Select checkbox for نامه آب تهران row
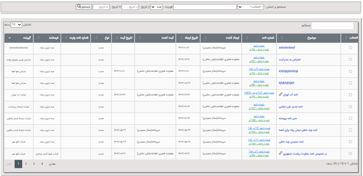The height and width of the screenshot is (176, 363). click(x=350, y=95)
